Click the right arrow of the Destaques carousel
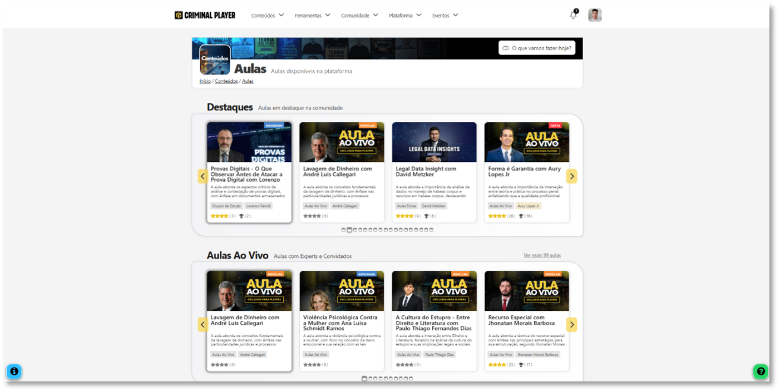Viewport: 780px width, 392px height. 571,176
